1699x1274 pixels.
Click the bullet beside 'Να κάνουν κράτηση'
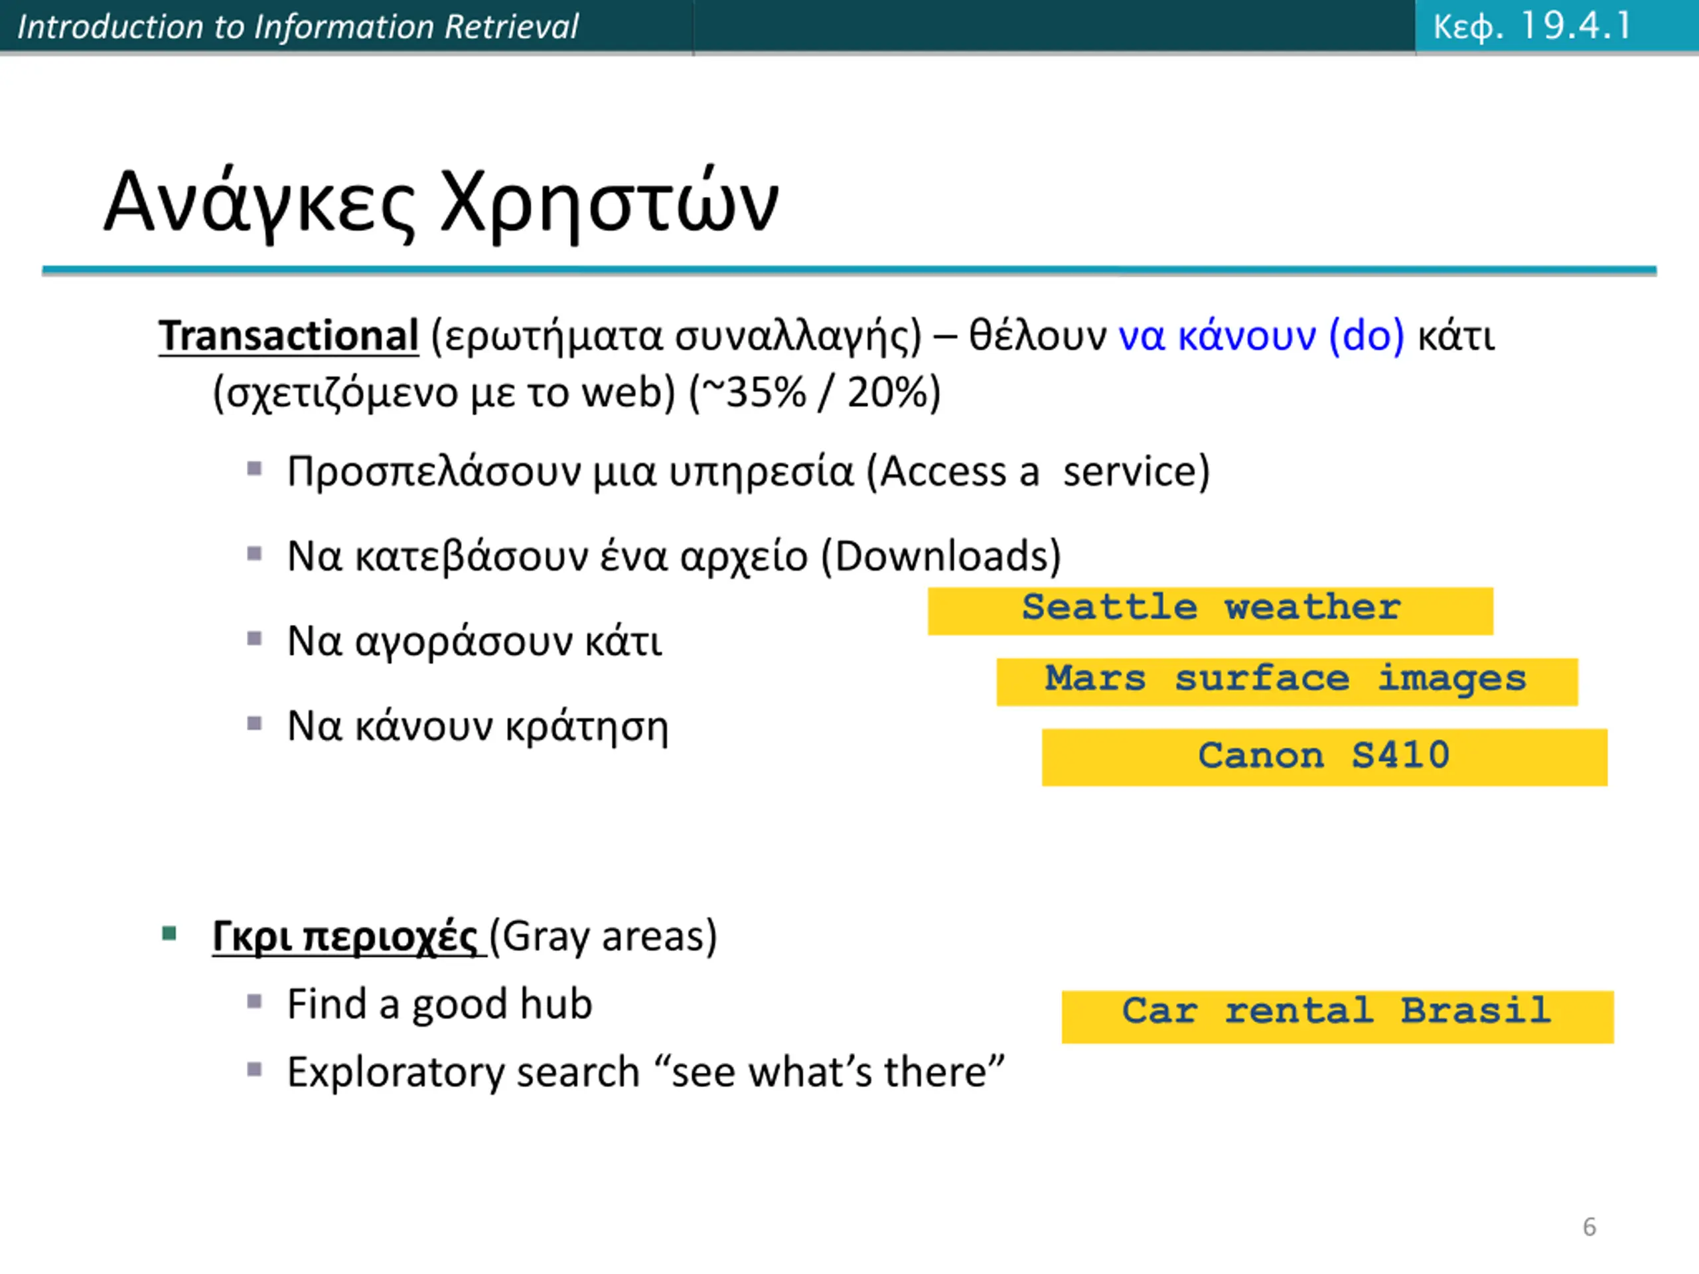coord(255,723)
